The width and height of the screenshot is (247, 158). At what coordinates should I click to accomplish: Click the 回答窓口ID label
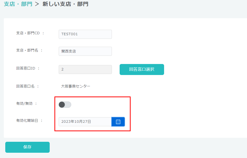(26, 68)
